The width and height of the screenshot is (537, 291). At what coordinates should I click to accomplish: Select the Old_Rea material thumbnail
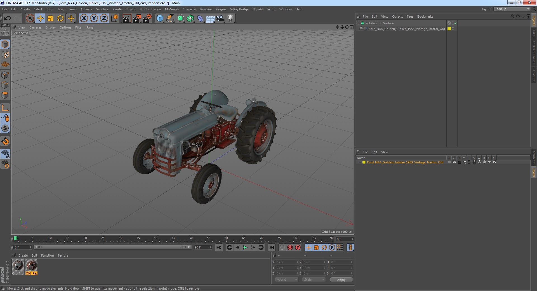(31, 267)
